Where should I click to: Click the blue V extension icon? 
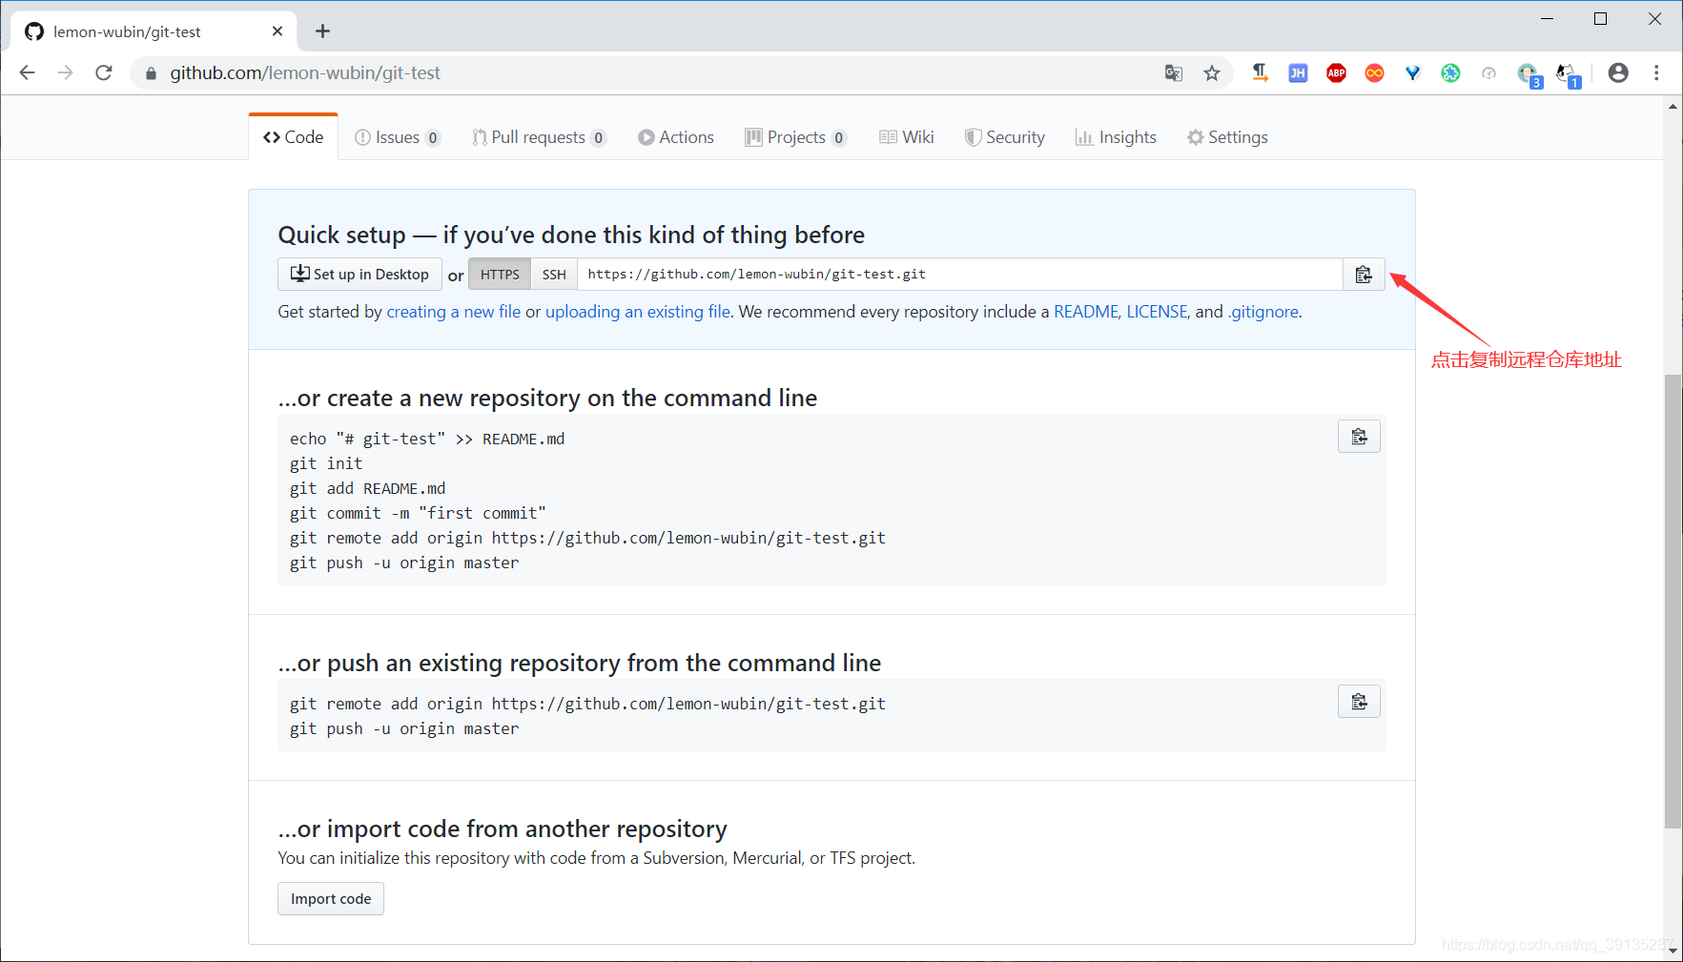(x=1412, y=73)
